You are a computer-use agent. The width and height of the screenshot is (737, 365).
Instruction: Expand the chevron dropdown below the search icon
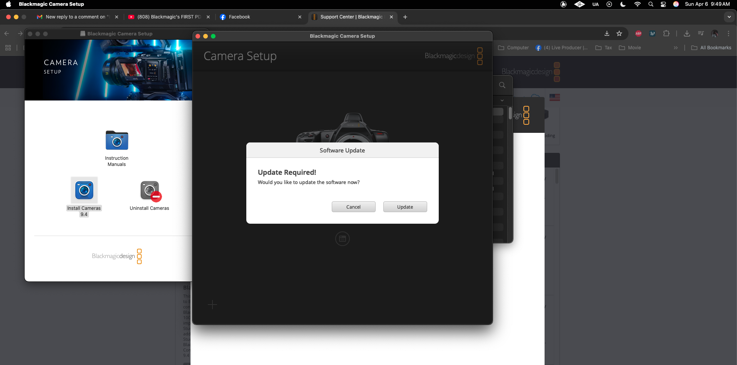tap(502, 100)
